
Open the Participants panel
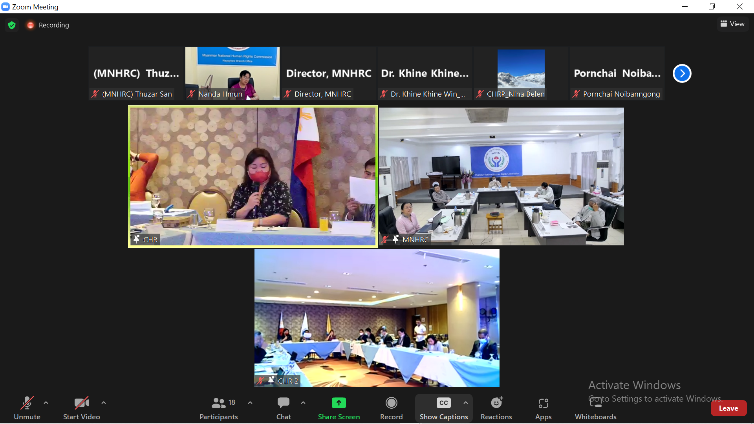(219, 408)
